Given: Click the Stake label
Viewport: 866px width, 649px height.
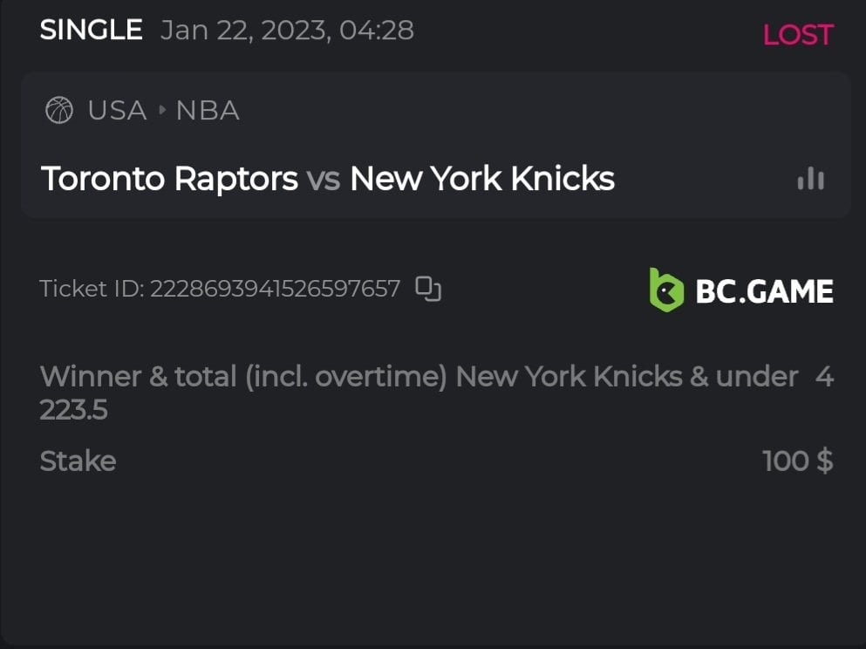Looking at the screenshot, I should pos(78,461).
